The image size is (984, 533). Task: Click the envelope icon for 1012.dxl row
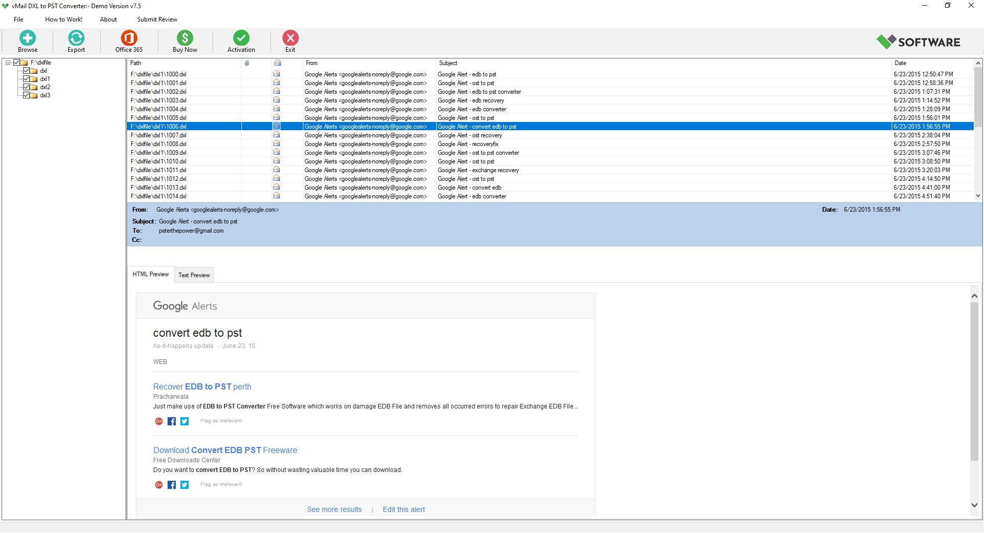click(x=277, y=179)
